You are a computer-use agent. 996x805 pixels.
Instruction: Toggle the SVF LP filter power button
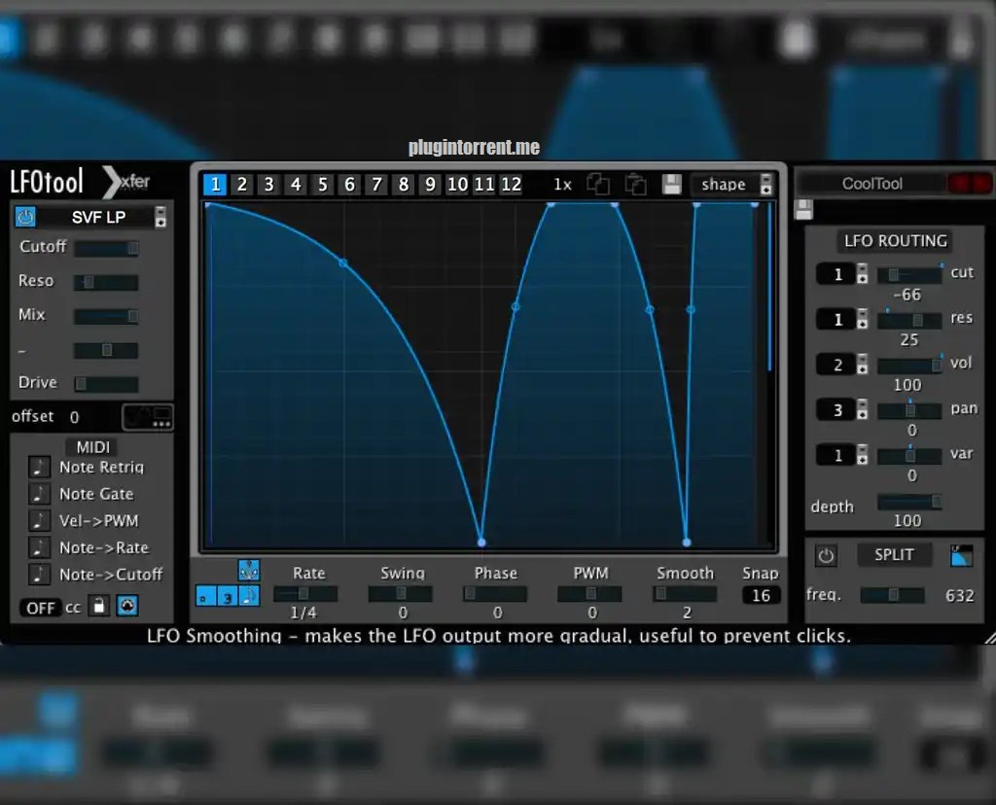coord(24,217)
